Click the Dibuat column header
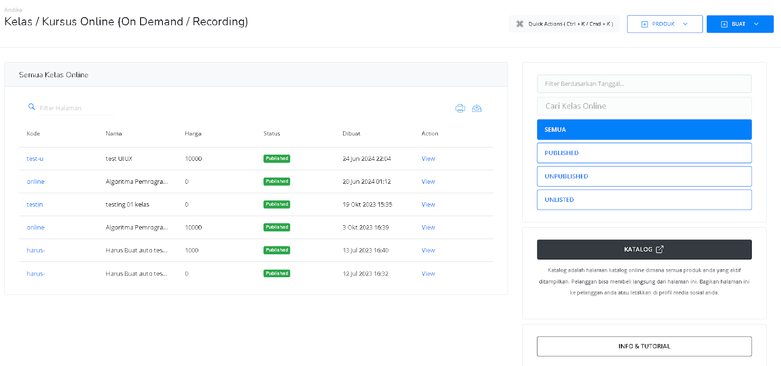This screenshot has width=781, height=366. tap(351, 133)
